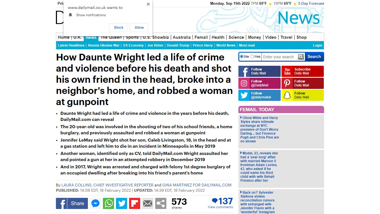380x214 pixels.
Task: Click the FEMAIL TODAY header
Action: tap(281, 110)
